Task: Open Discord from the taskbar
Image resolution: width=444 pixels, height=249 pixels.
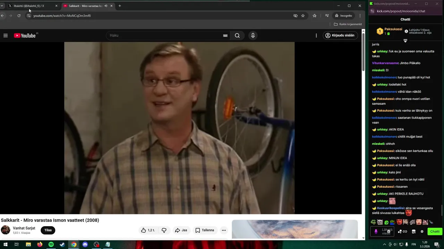Action: tap(85, 245)
